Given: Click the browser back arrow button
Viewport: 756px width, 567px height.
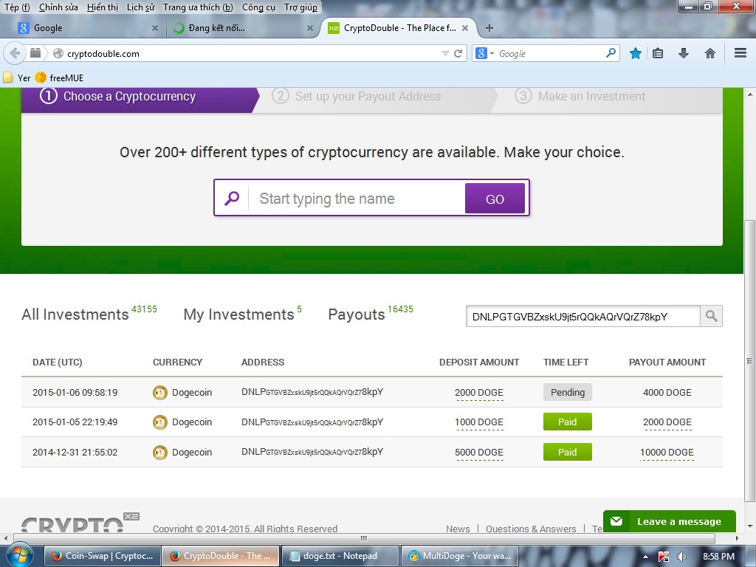Looking at the screenshot, I should point(15,53).
